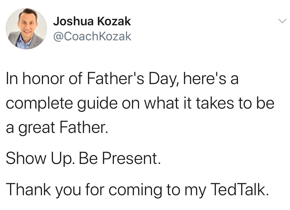Viewport: 290px width, 210px height.
Task: Click the word "complete" in the tweet
Action: (39, 104)
